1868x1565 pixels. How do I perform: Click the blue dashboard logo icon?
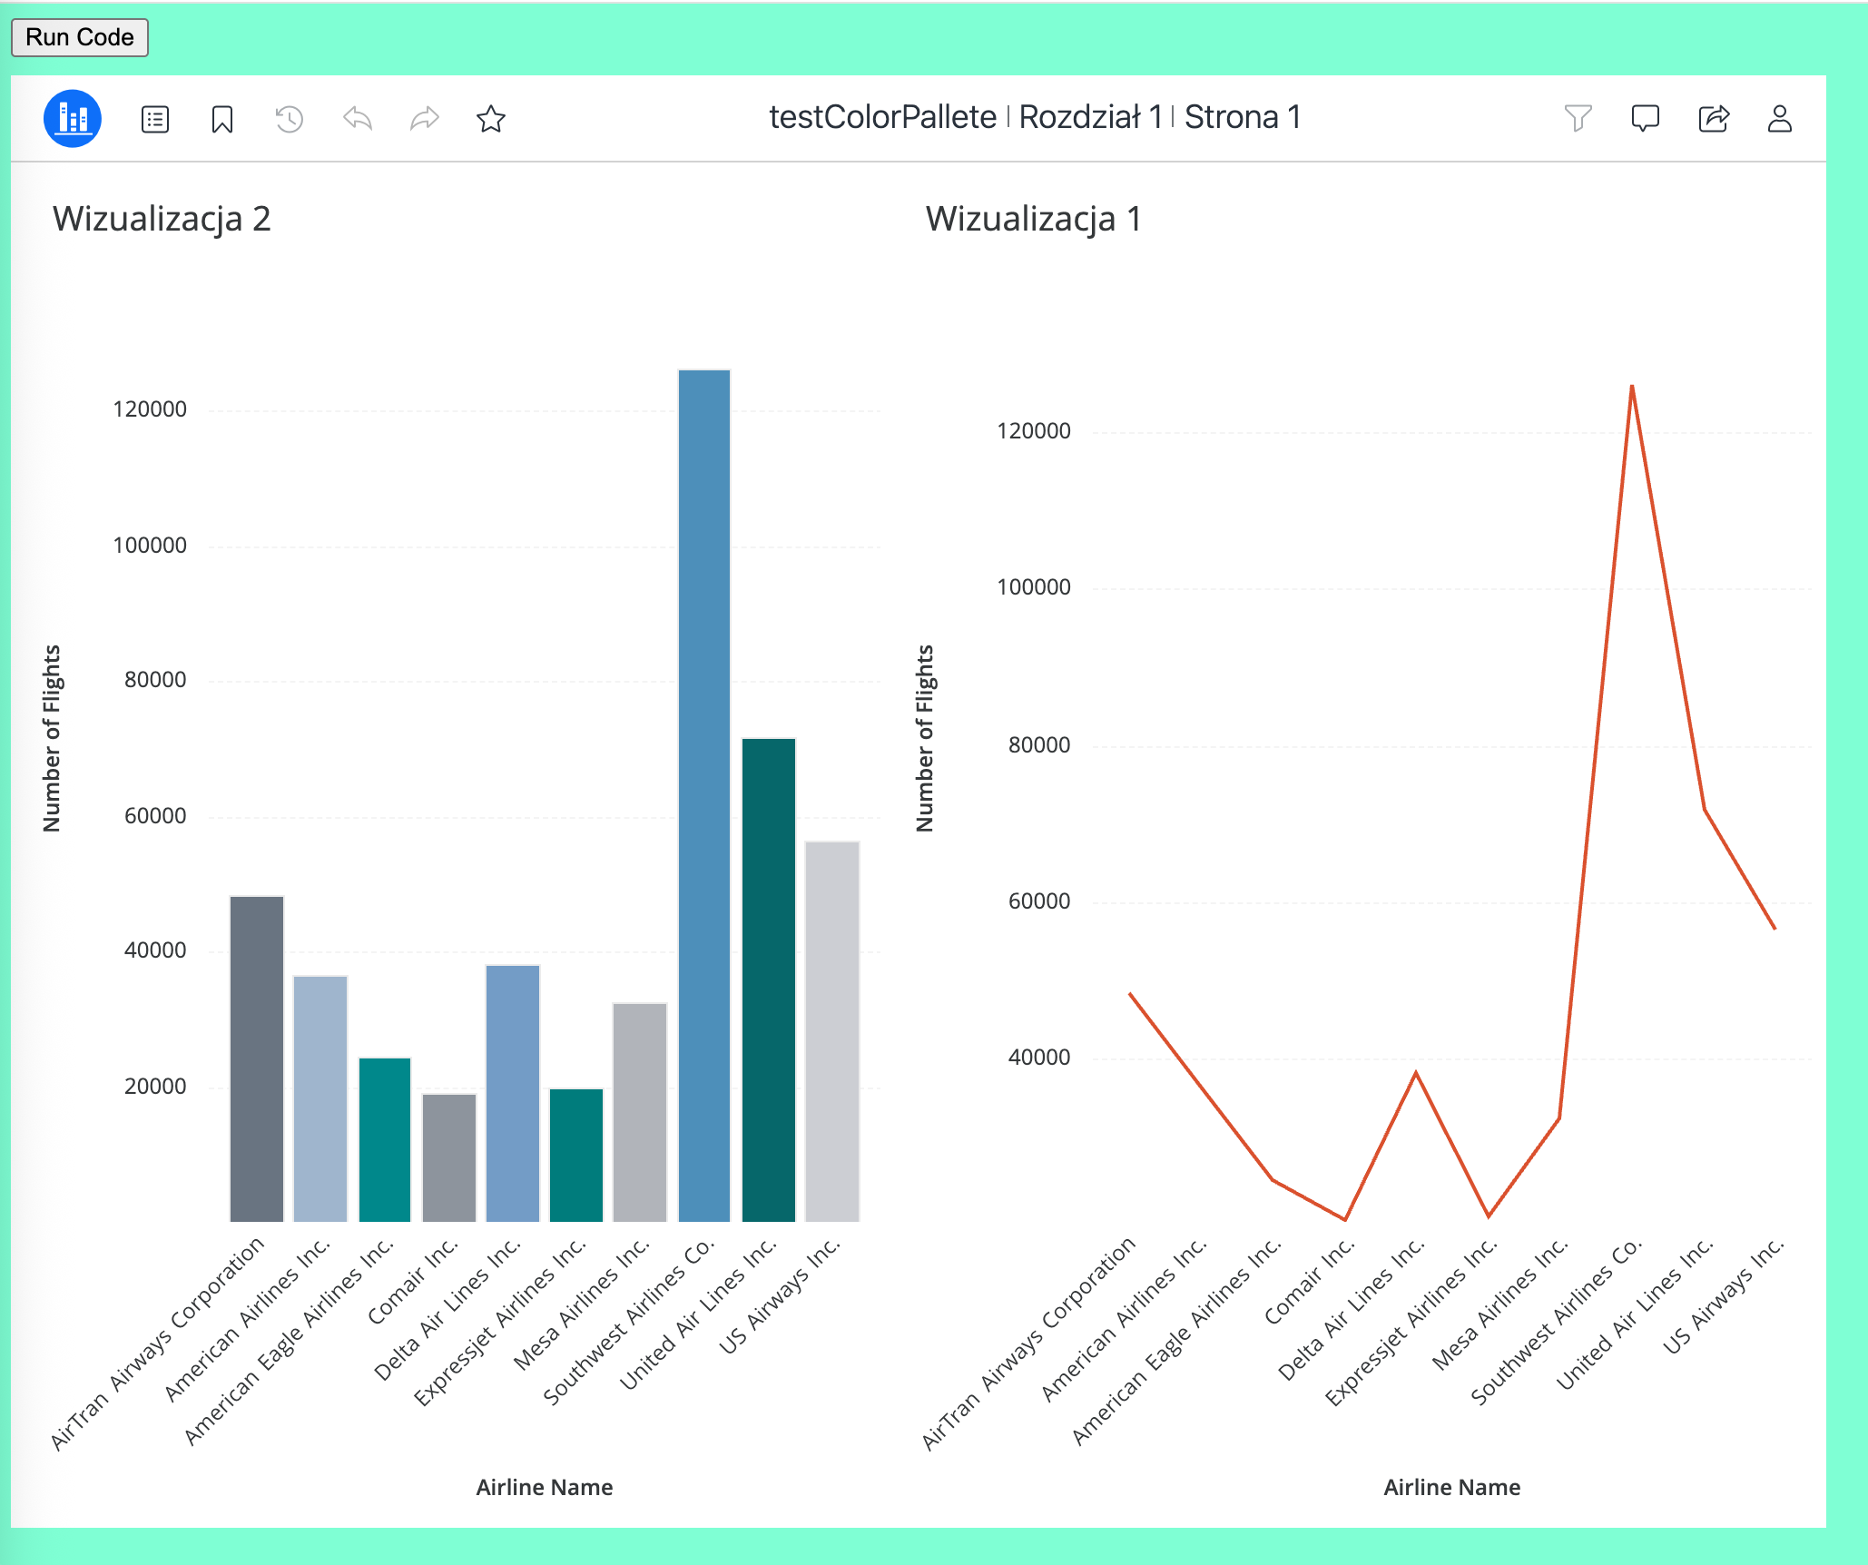(x=72, y=118)
